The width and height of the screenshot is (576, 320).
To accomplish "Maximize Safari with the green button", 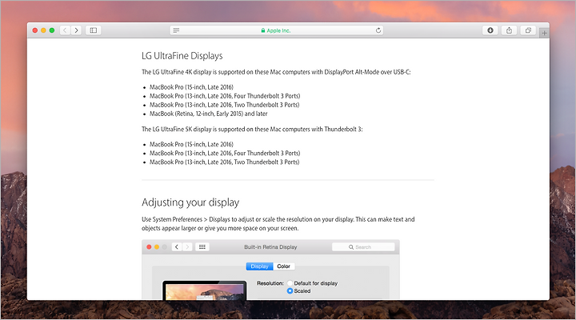I will (52, 30).
